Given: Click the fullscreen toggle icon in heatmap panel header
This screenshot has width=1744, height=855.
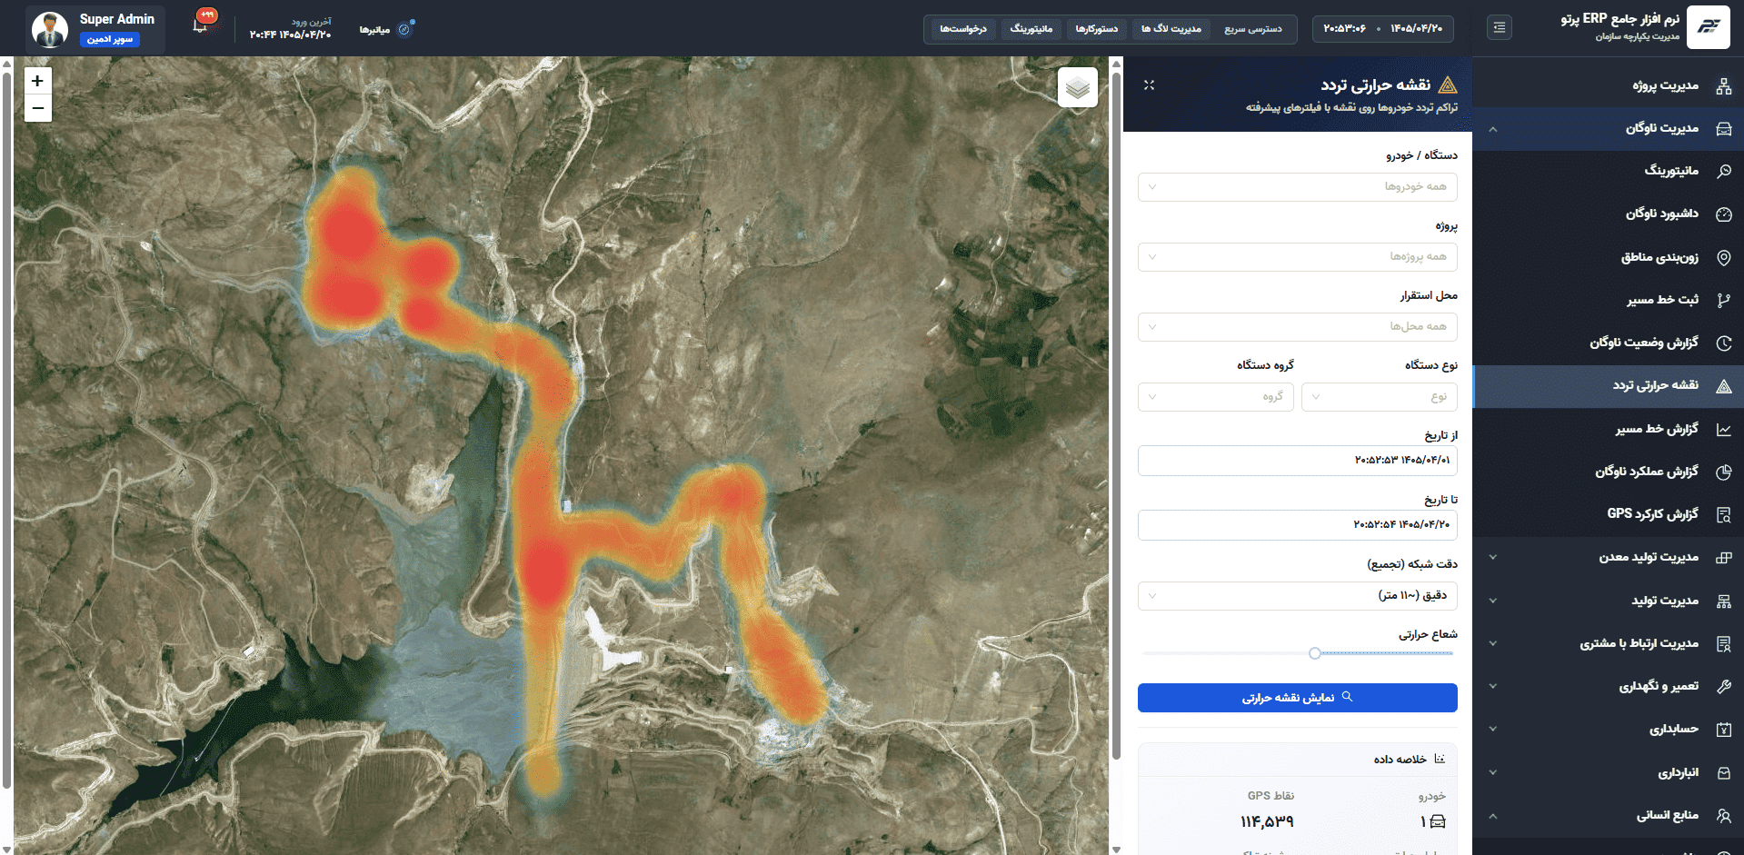Looking at the screenshot, I should click(1149, 85).
